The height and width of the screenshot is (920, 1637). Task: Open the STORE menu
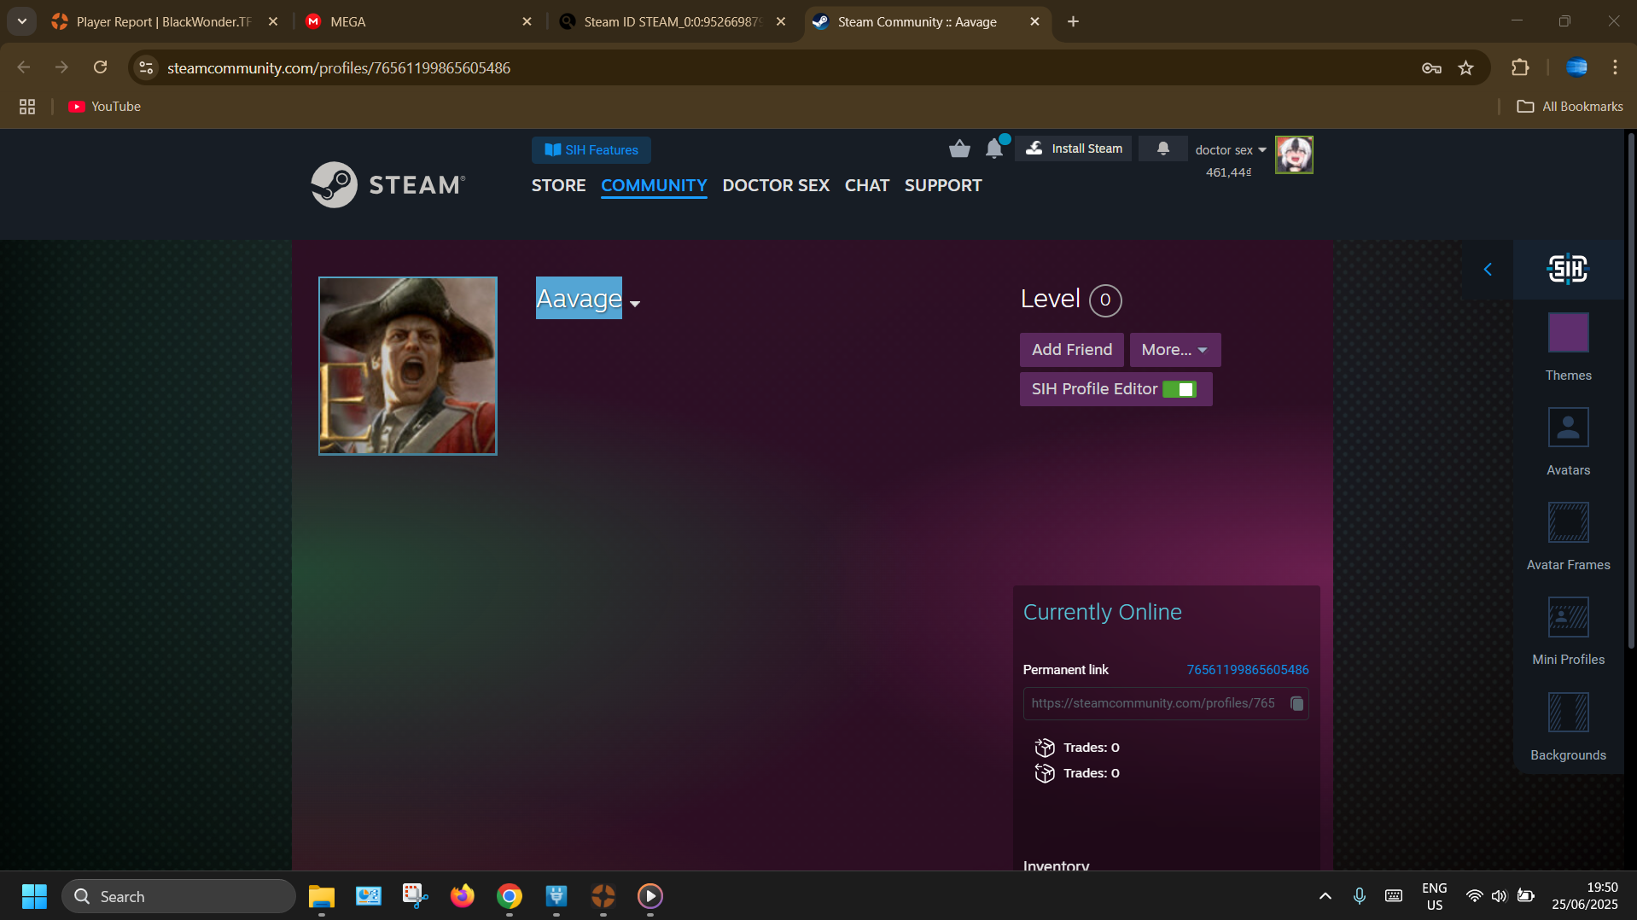pos(558,185)
